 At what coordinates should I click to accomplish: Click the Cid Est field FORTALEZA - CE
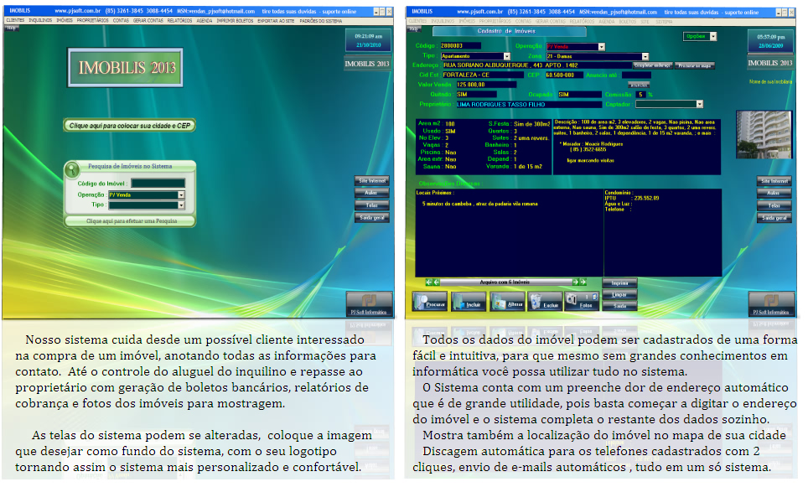(482, 75)
